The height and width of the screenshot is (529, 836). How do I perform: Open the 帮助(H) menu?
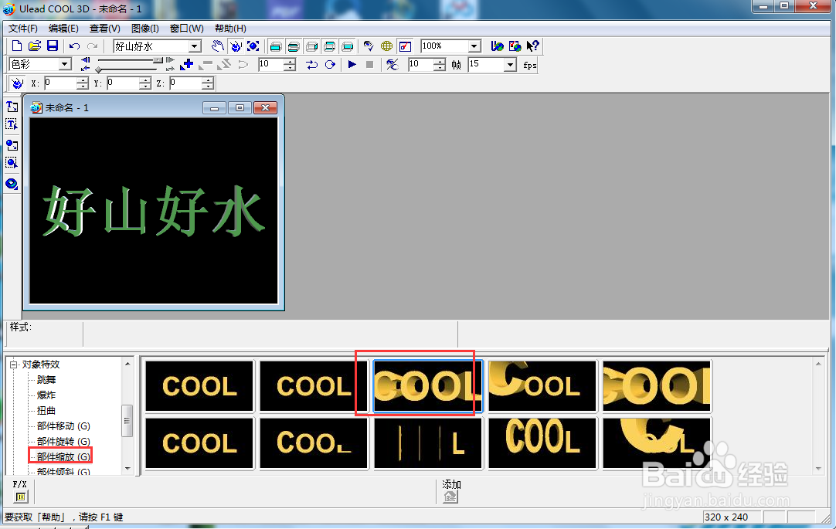tap(230, 29)
